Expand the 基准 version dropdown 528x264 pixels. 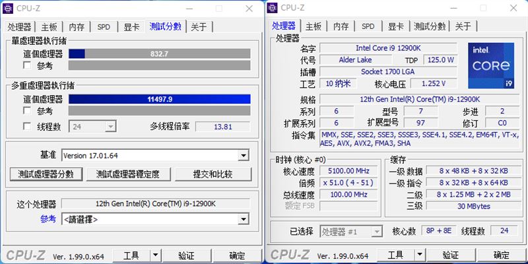point(244,156)
